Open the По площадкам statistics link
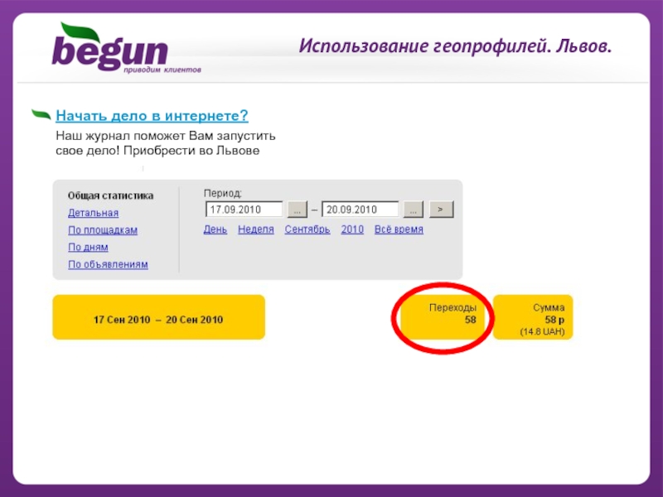Viewport: 663px width, 497px height. pos(103,230)
